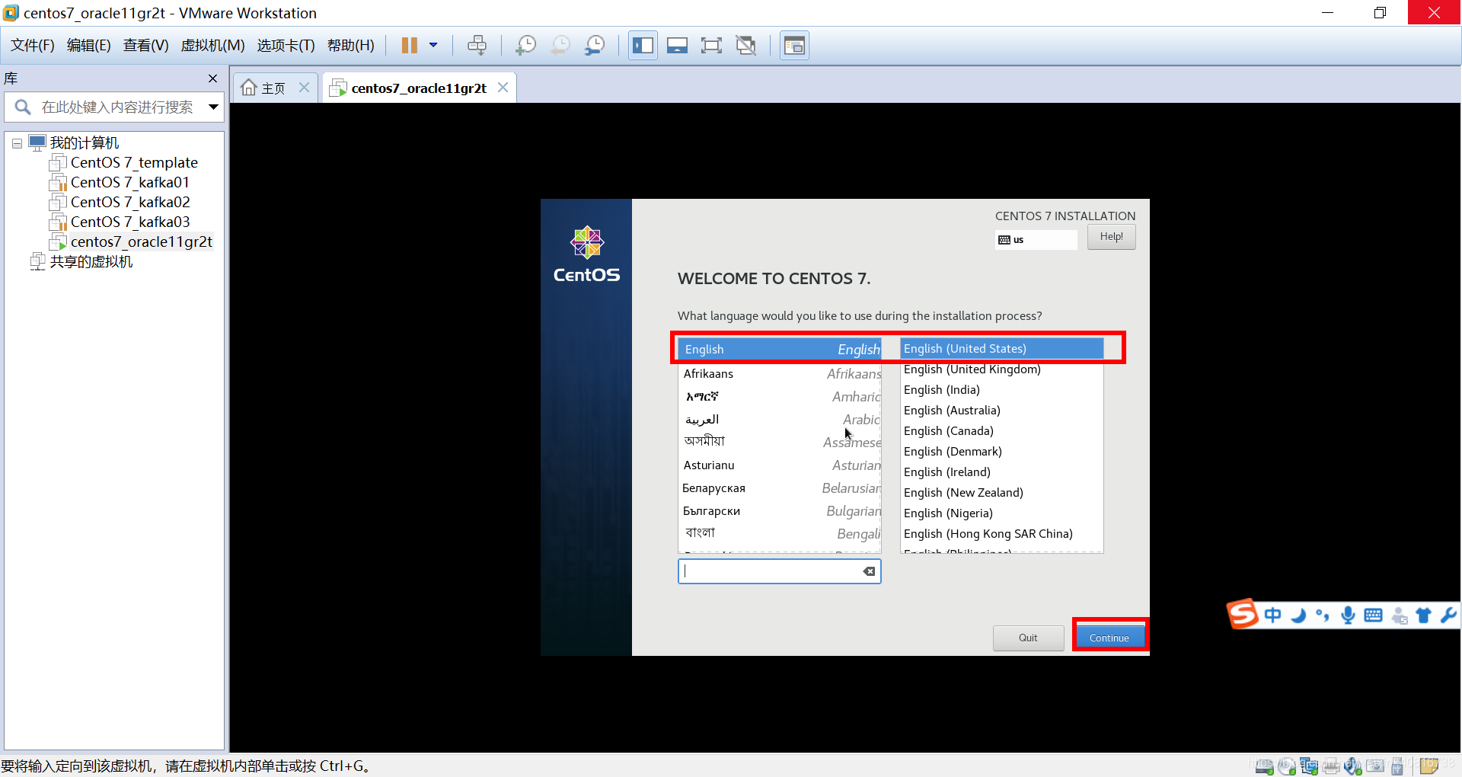Select Arabic in the language list
The height and width of the screenshot is (777, 1462).
(x=780, y=420)
